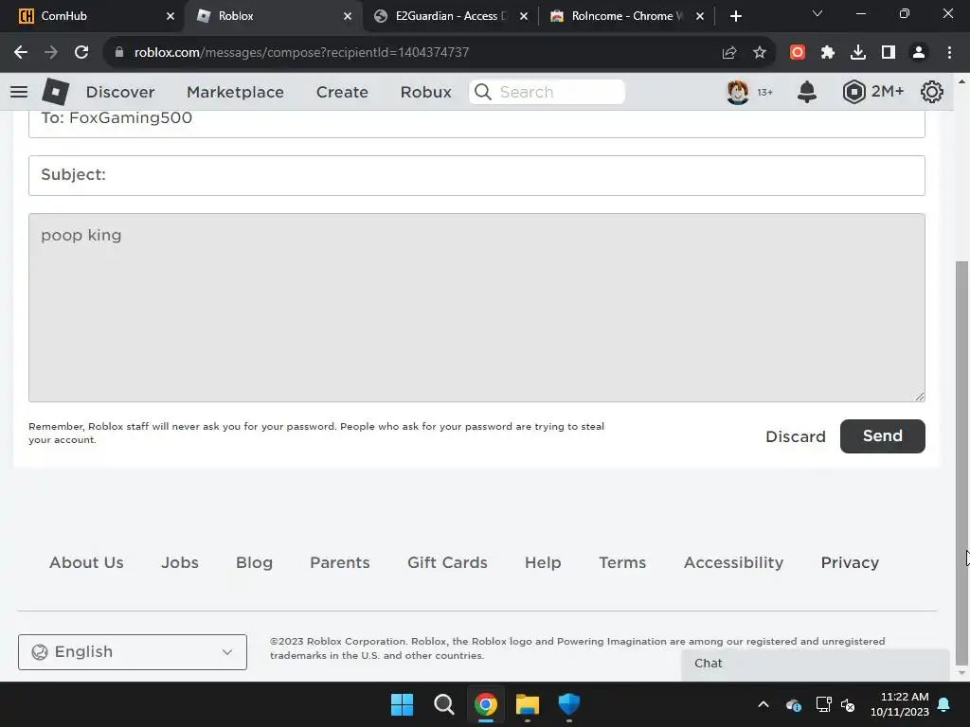Screen dimensions: 970x727
Task: Switch to the E2Guardian Access tab
Action: [450, 16]
